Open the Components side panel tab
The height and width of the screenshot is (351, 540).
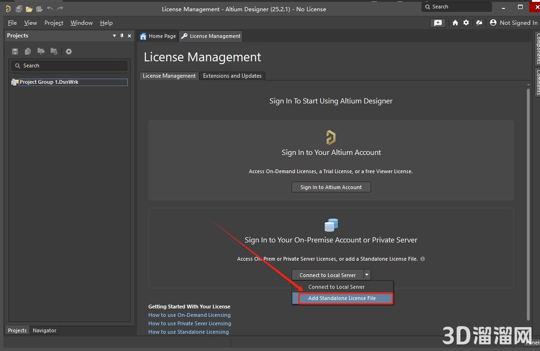(x=537, y=48)
